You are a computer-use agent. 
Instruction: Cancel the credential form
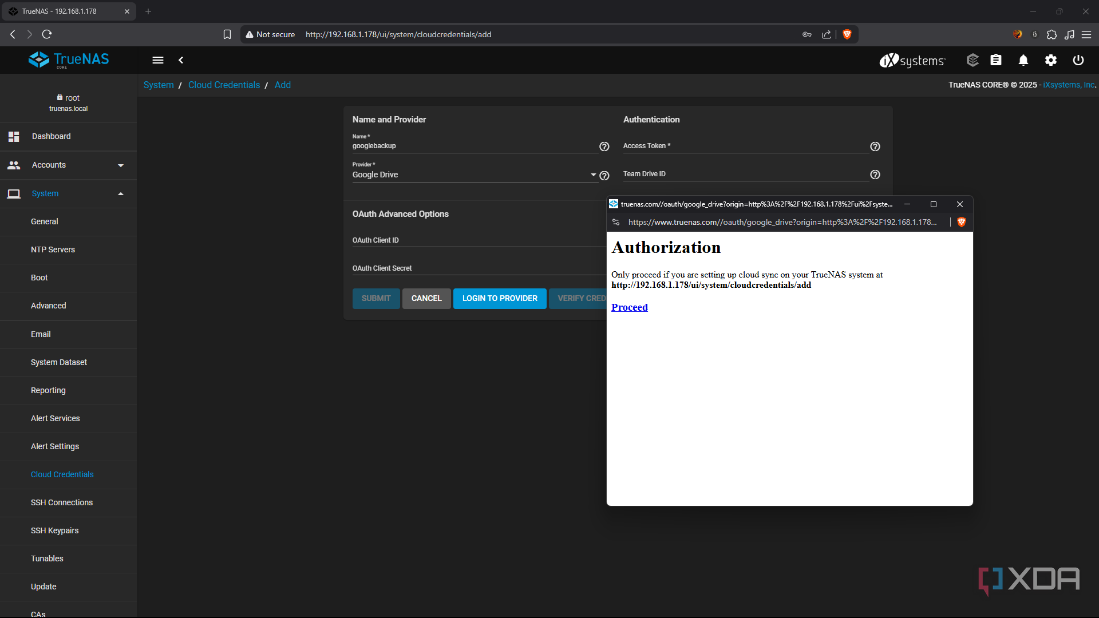426,298
